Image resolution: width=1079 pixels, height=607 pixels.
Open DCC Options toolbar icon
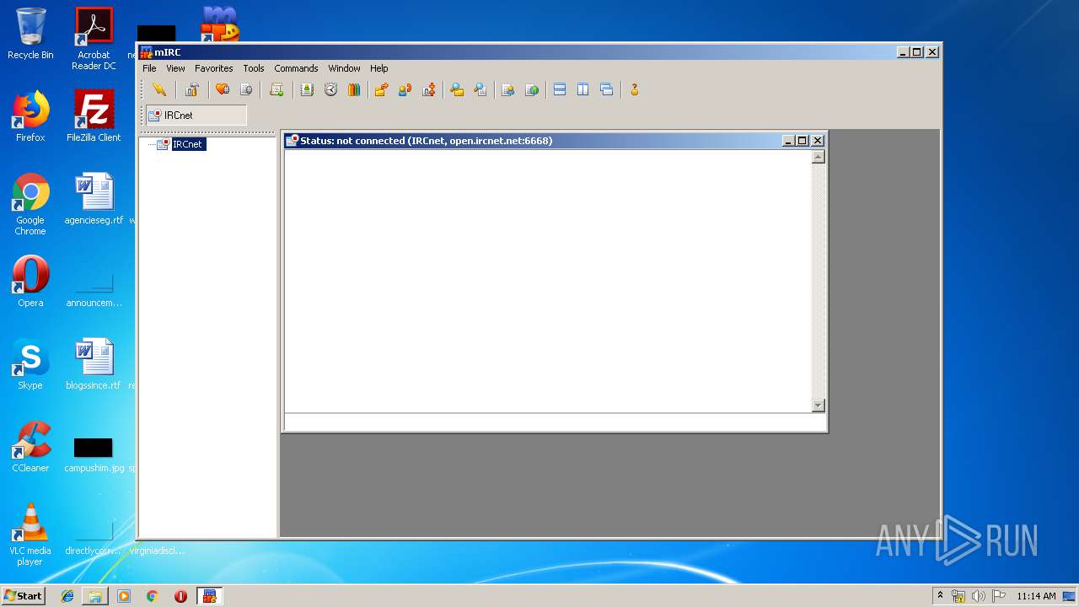[429, 90]
